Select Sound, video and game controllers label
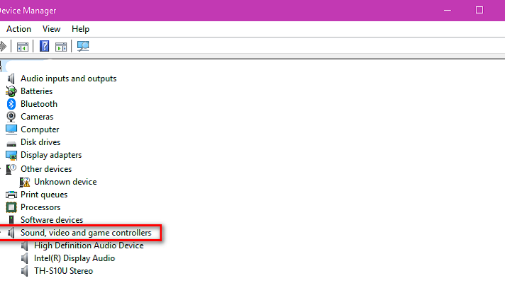This screenshot has height=283, width=505. pos(86,233)
